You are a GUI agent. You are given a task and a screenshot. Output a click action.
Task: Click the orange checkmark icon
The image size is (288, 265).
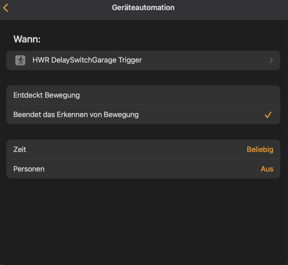268,115
